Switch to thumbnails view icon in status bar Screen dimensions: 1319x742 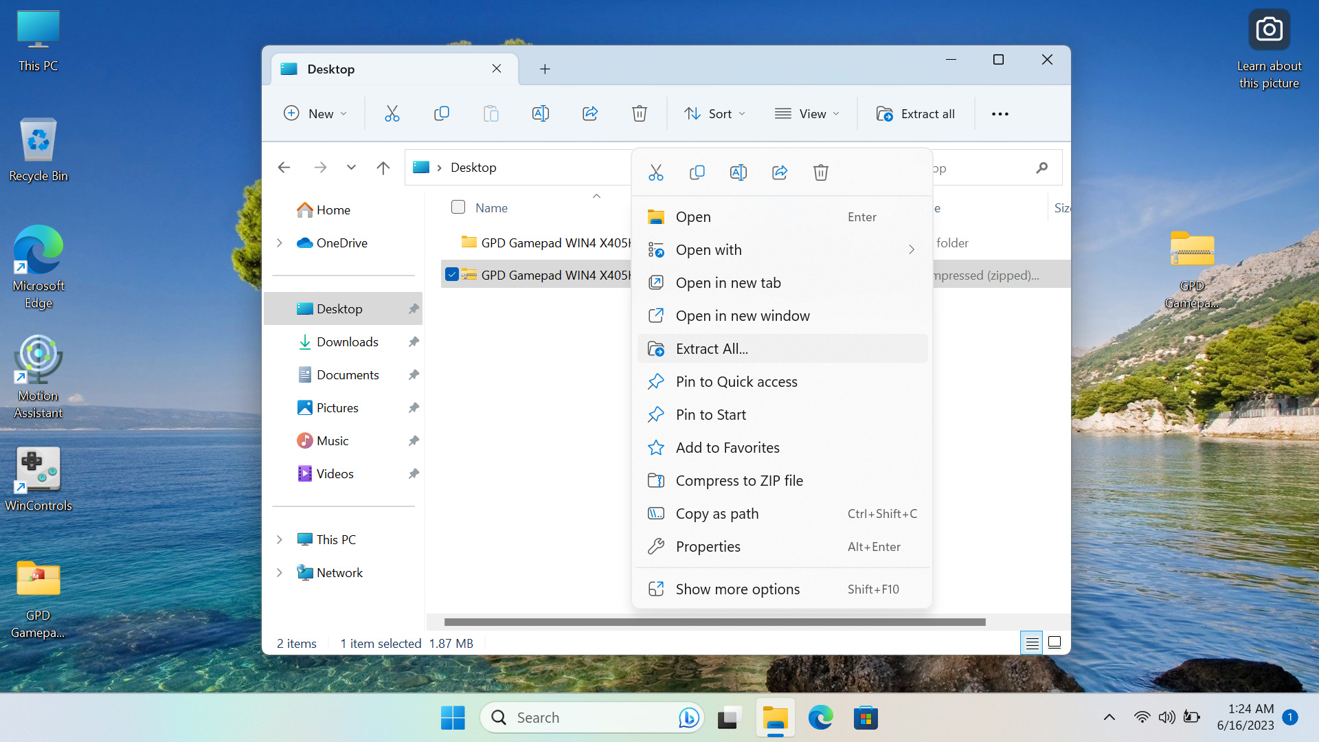[1055, 643]
